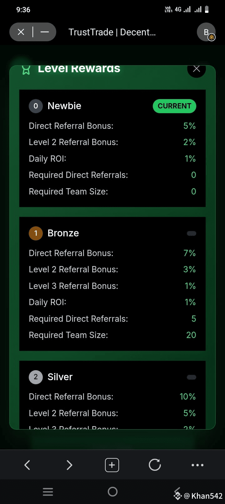Image resolution: width=225 pixels, height=504 pixels.
Task: Go forward with browser right arrow
Action: point(69,465)
